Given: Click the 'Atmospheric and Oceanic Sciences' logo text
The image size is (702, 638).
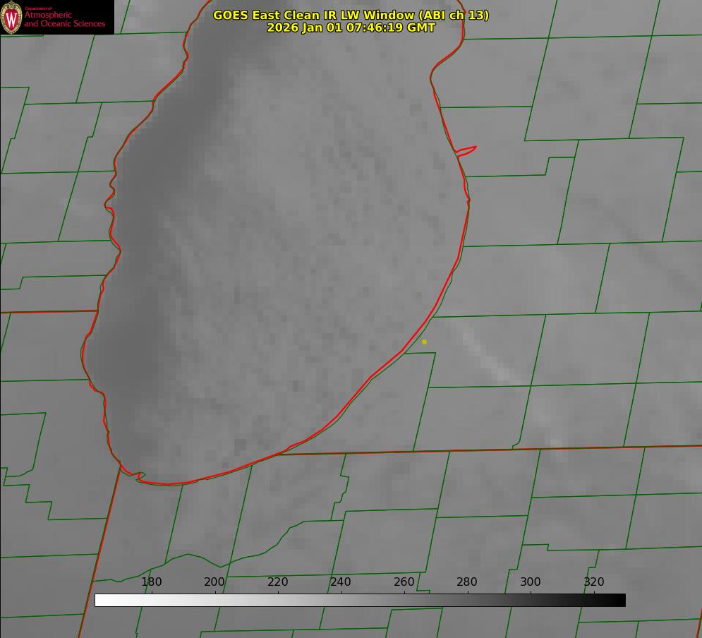Looking at the screenshot, I should (64, 19).
